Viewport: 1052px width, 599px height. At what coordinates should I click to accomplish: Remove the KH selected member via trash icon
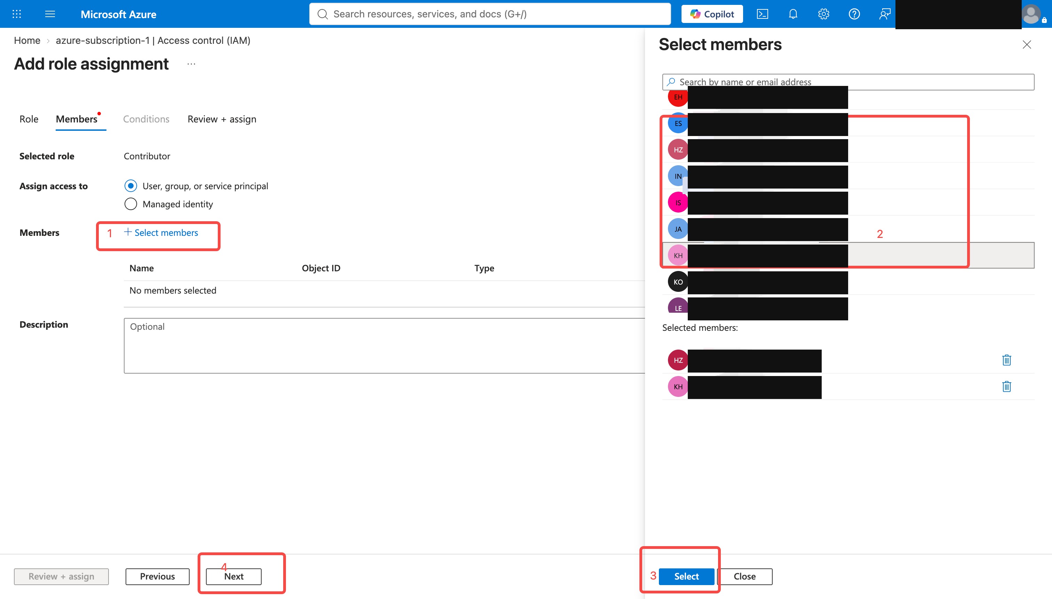point(1006,386)
